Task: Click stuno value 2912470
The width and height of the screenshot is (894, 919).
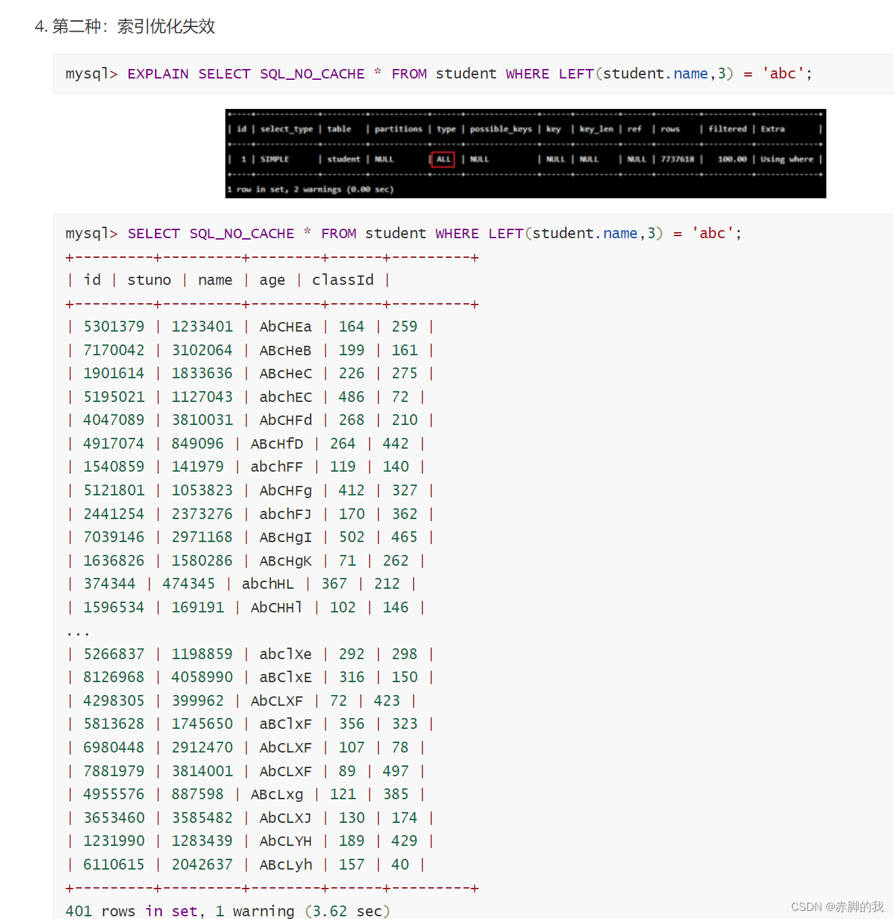Action: pyautogui.click(x=202, y=748)
